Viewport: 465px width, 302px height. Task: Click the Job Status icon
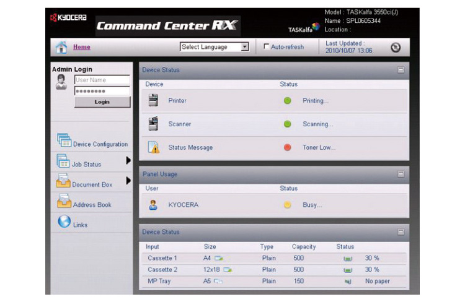point(63,161)
